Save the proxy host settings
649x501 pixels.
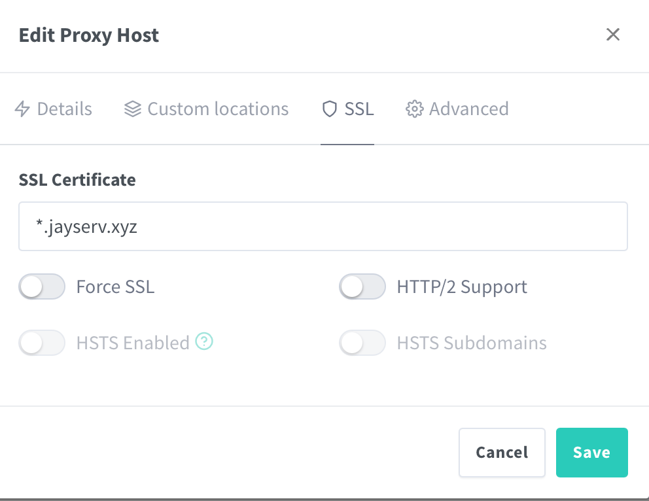coord(591,453)
